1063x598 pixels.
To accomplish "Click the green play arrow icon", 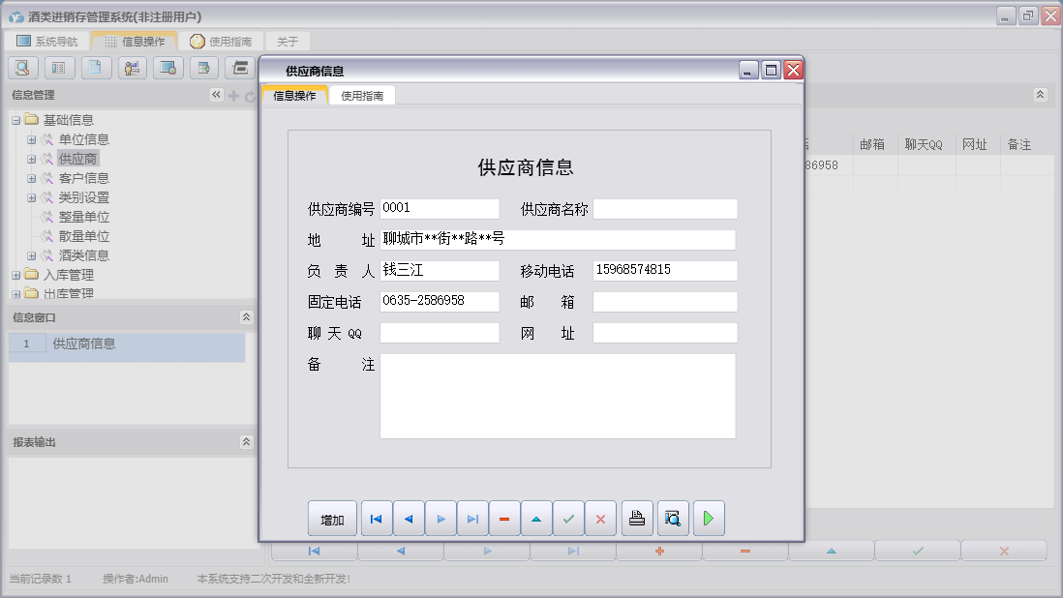I will pyautogui.click(x=708, y=519).
